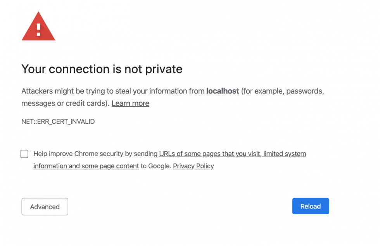Select the NET::ERR_CERT_INVALID error code
Screen dimensions: 380x246
[58, 121]
